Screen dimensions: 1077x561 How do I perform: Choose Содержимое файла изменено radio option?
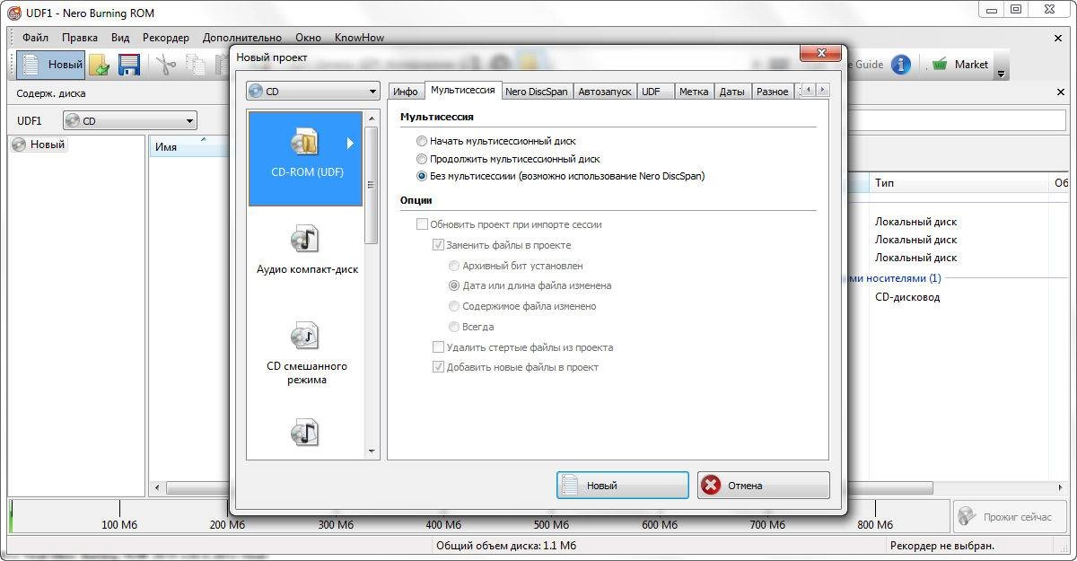454,306
